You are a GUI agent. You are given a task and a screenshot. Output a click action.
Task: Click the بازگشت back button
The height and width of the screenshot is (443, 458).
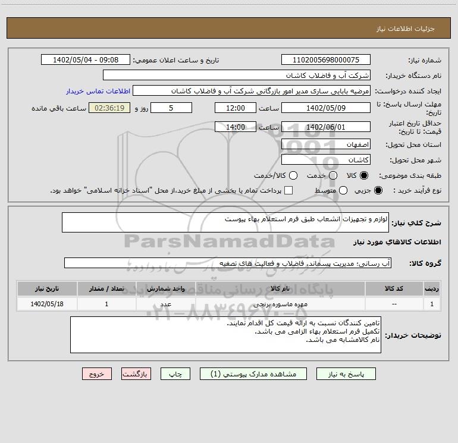[x=136, y=374]
